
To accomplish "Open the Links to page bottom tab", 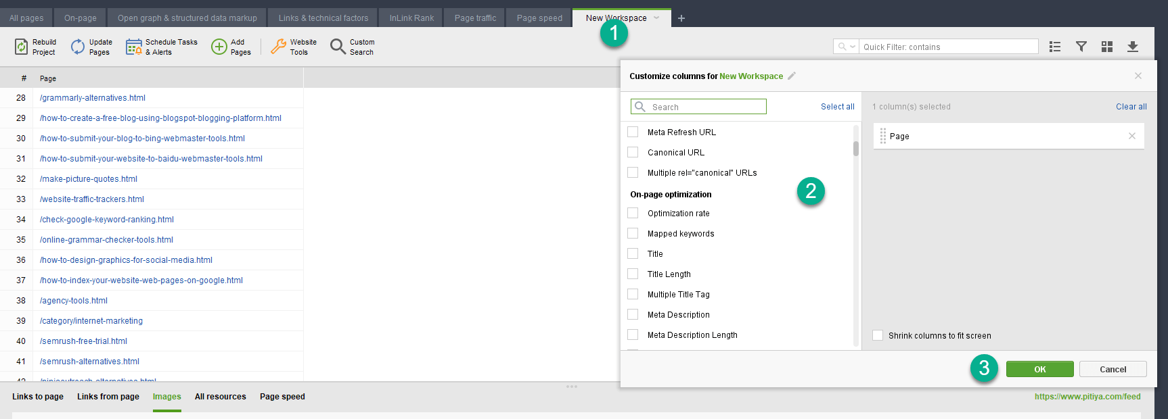I will tap(38, 397).
